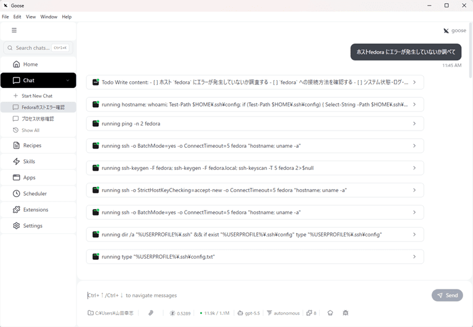Click the terminal icon of ssh-keygen -F fedora row
Screen dimensions: 473x327
pyautogui.click(x=95, y=168)
